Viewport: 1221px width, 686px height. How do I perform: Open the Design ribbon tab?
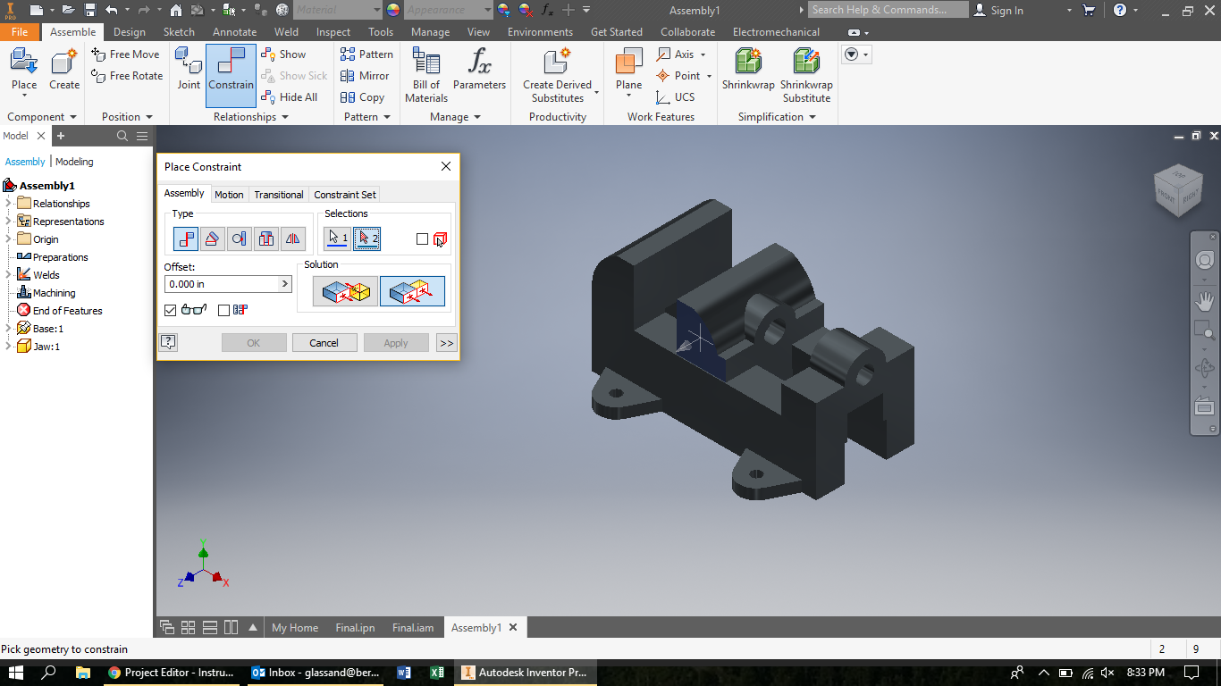[x=130, y=31]
